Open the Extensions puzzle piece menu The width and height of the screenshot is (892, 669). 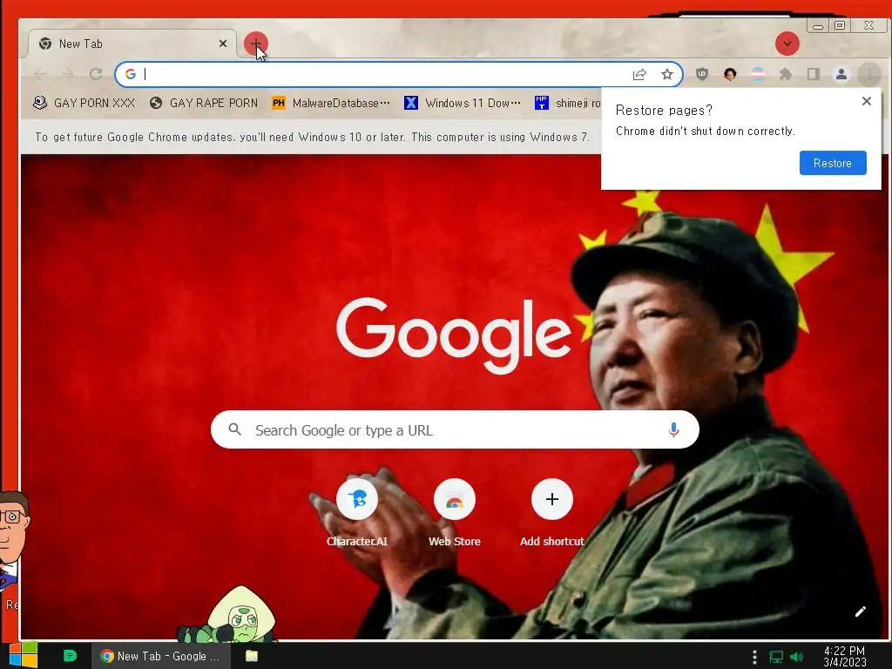(786, 74)
